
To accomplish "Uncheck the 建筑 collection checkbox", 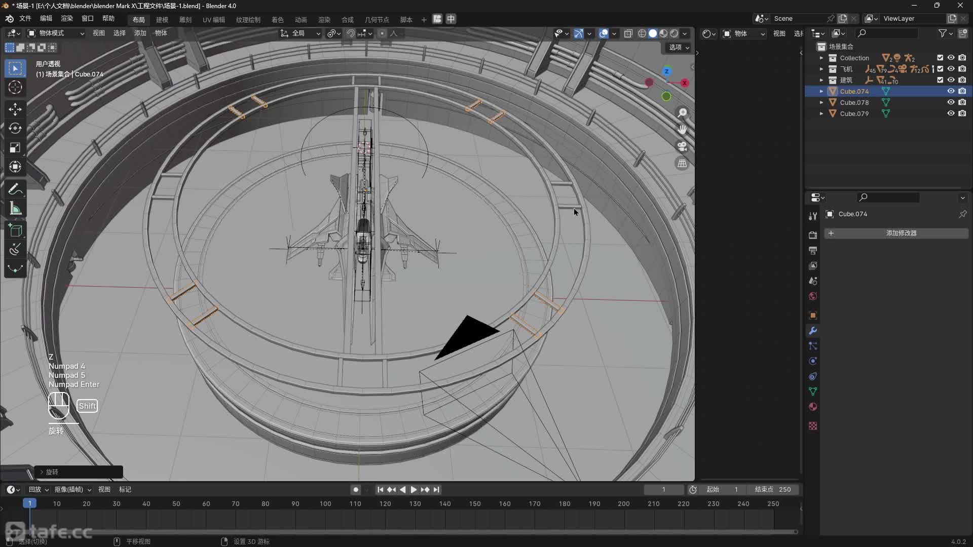I will tap(940, 80).
